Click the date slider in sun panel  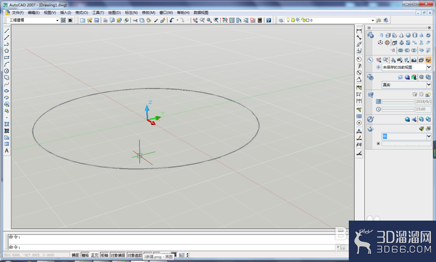click(398, 102)
